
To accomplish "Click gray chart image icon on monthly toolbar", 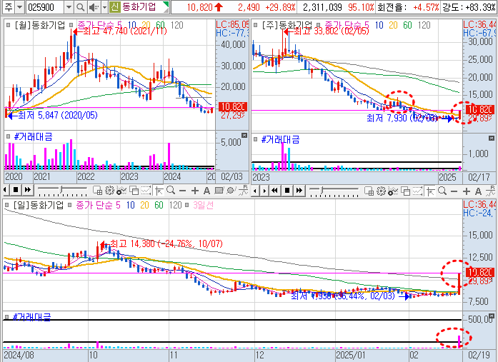I will pos(219,191).
